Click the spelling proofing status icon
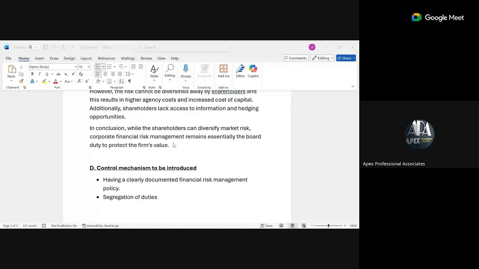Viewport: 479px width, 269px height. click(x=44, y=226)
